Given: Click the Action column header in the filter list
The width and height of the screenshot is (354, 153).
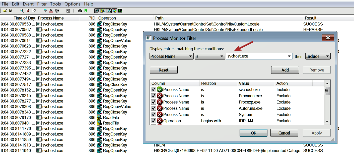Looking at the screenshot, I should [294, 83].
